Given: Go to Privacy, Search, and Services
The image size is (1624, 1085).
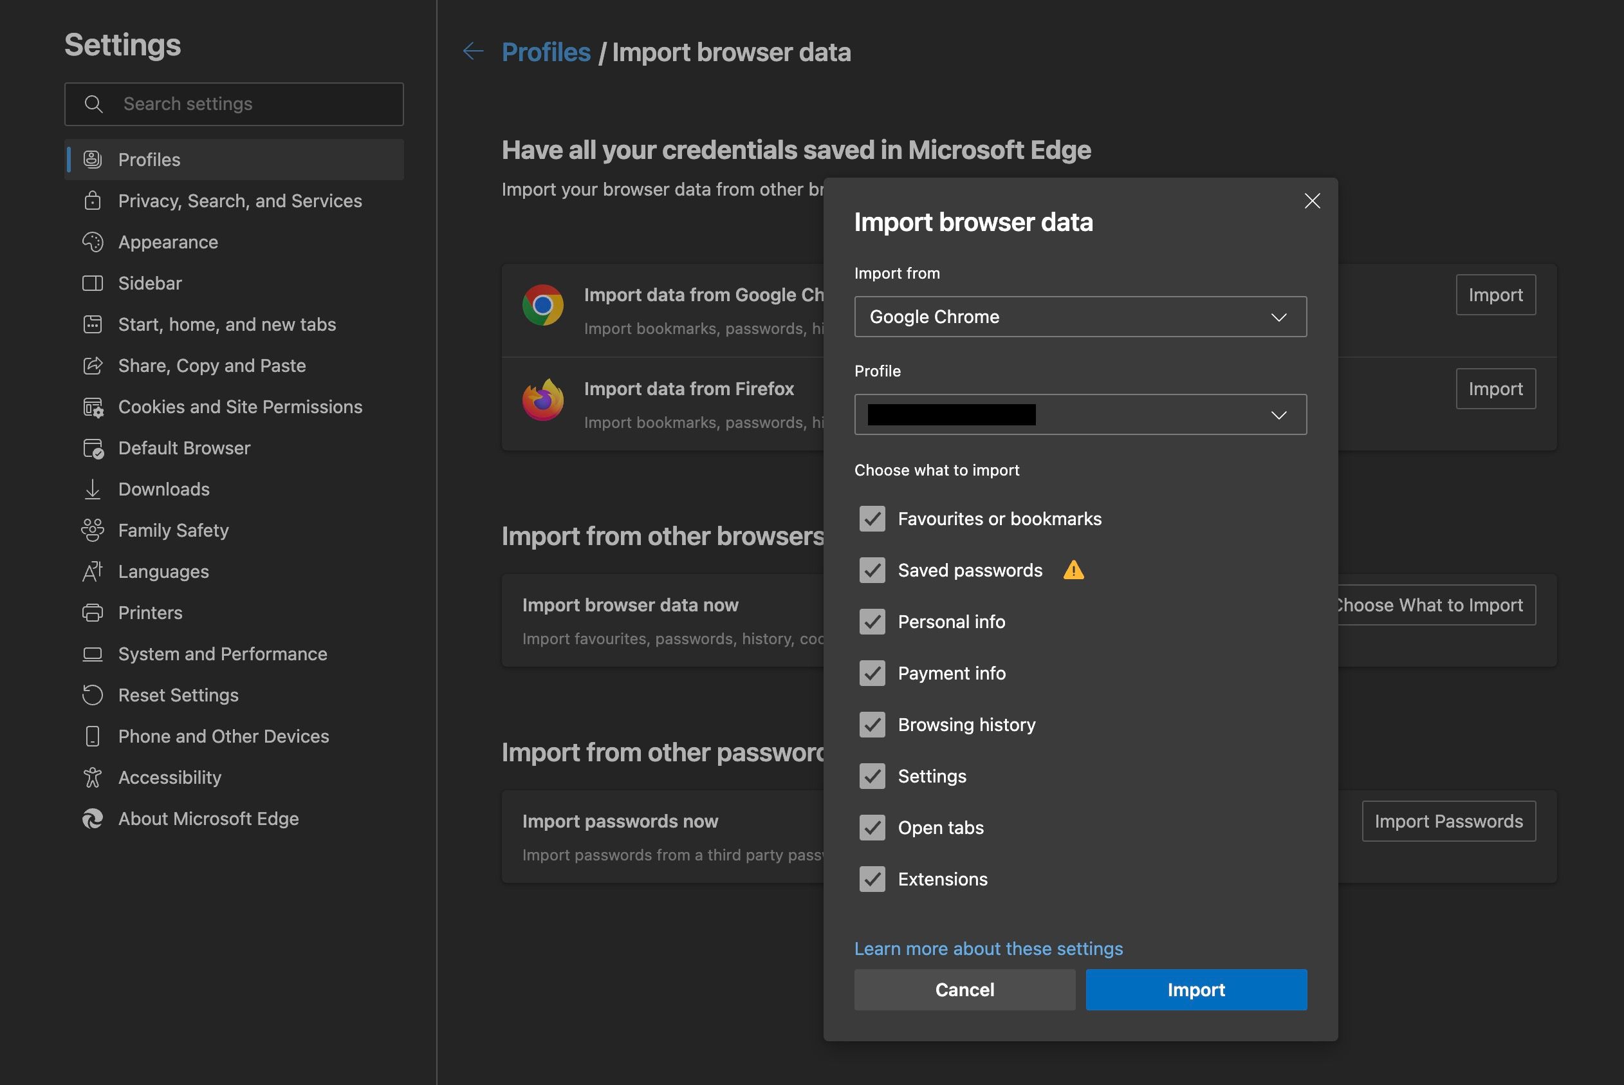Looking at the screenshot, I should tap(239, 201).
